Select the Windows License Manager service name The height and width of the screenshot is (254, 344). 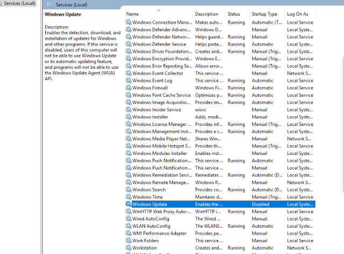[162, 124]
